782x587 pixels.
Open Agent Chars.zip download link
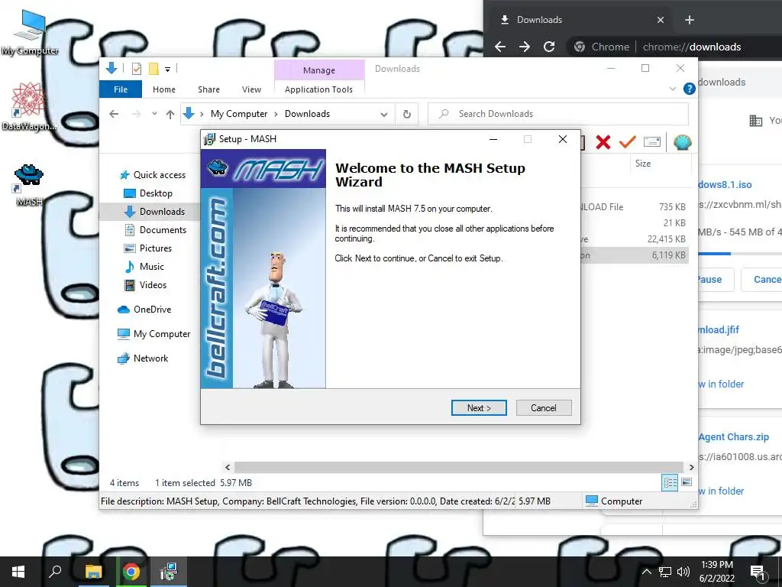point(734,436)
